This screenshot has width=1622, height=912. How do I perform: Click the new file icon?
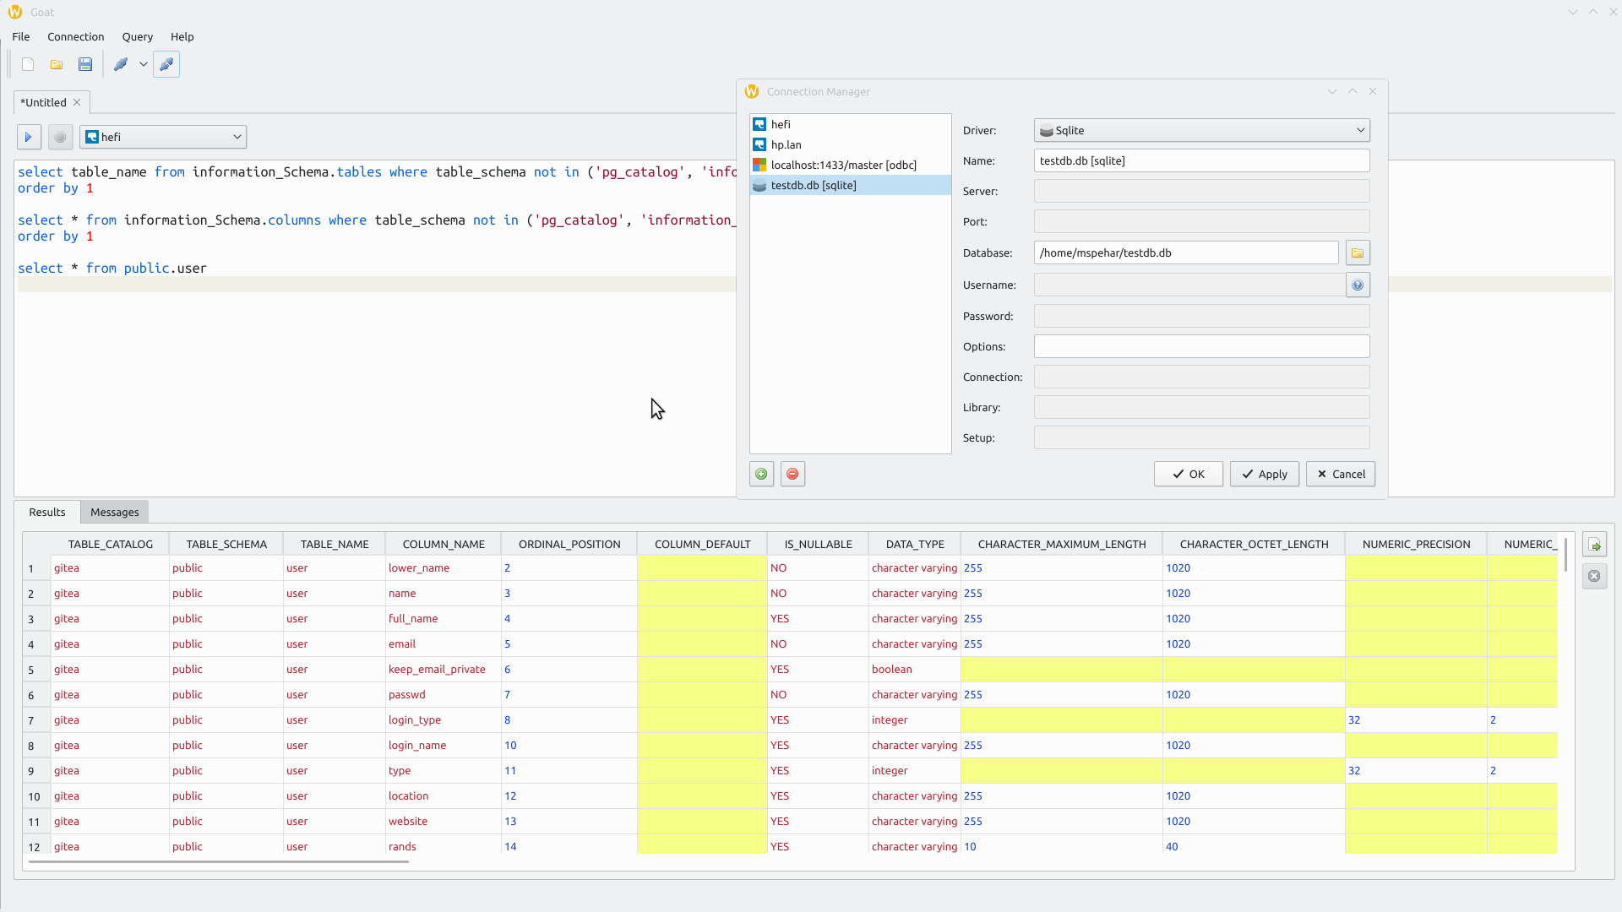(x=28, y=63)
